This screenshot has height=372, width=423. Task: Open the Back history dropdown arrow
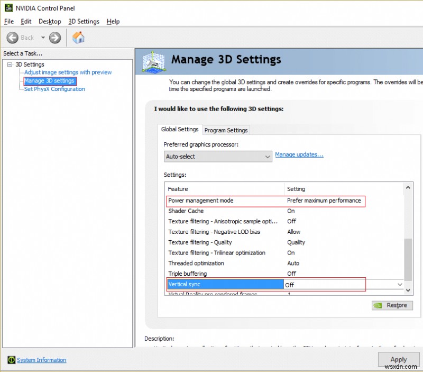point(43,38)
